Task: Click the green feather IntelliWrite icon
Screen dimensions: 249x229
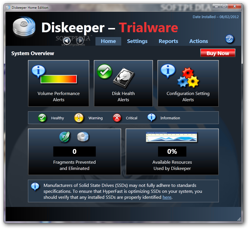Action: [65, 137]
